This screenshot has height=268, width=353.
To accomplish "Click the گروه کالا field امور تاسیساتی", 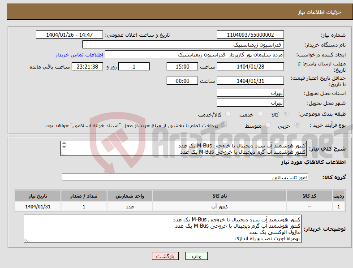I will click(x=185, y=177).
